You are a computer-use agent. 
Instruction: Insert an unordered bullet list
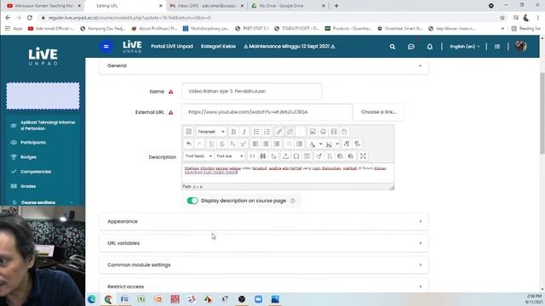point(256,132)
